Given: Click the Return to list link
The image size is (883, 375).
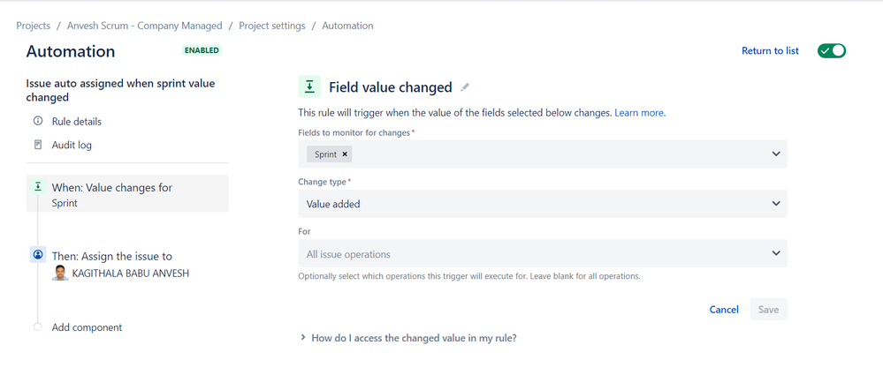Looking at the screenshot, I should pos(770,50).
